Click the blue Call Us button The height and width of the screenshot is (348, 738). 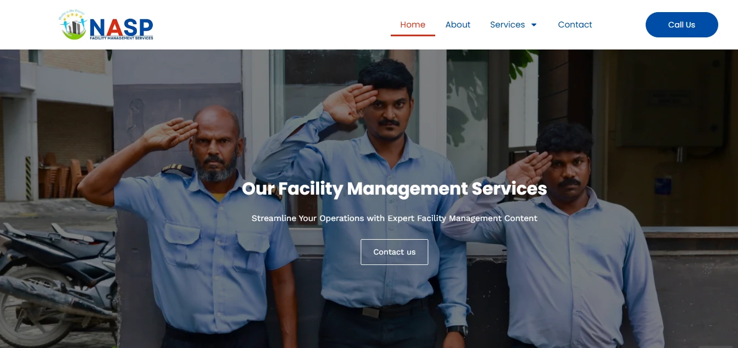(681, 25)
